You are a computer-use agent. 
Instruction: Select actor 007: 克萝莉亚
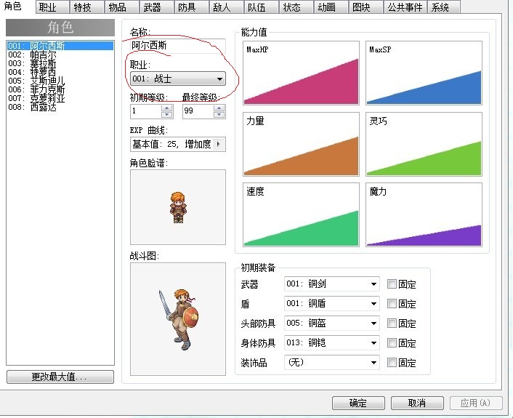(60, 98)
